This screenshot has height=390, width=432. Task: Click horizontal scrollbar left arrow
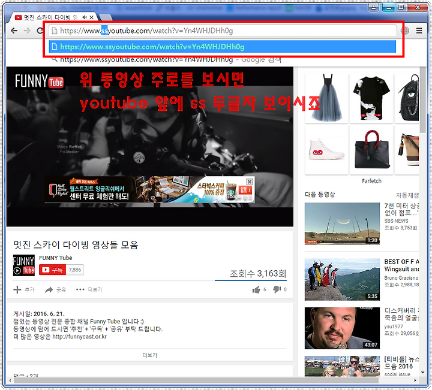tap(10, 380)
